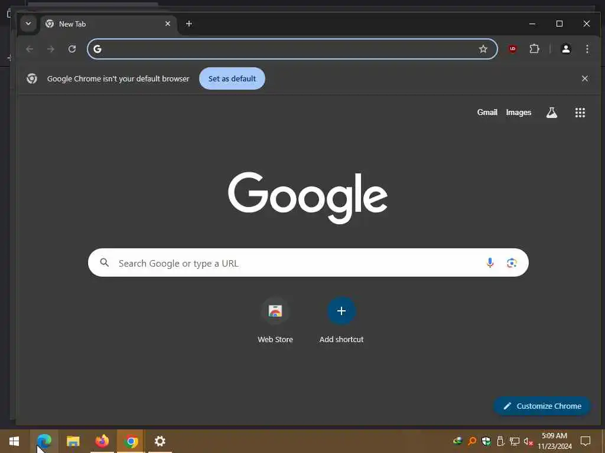Open the network tray icon
Screen dimensions: 605x453
coord(515,441)
